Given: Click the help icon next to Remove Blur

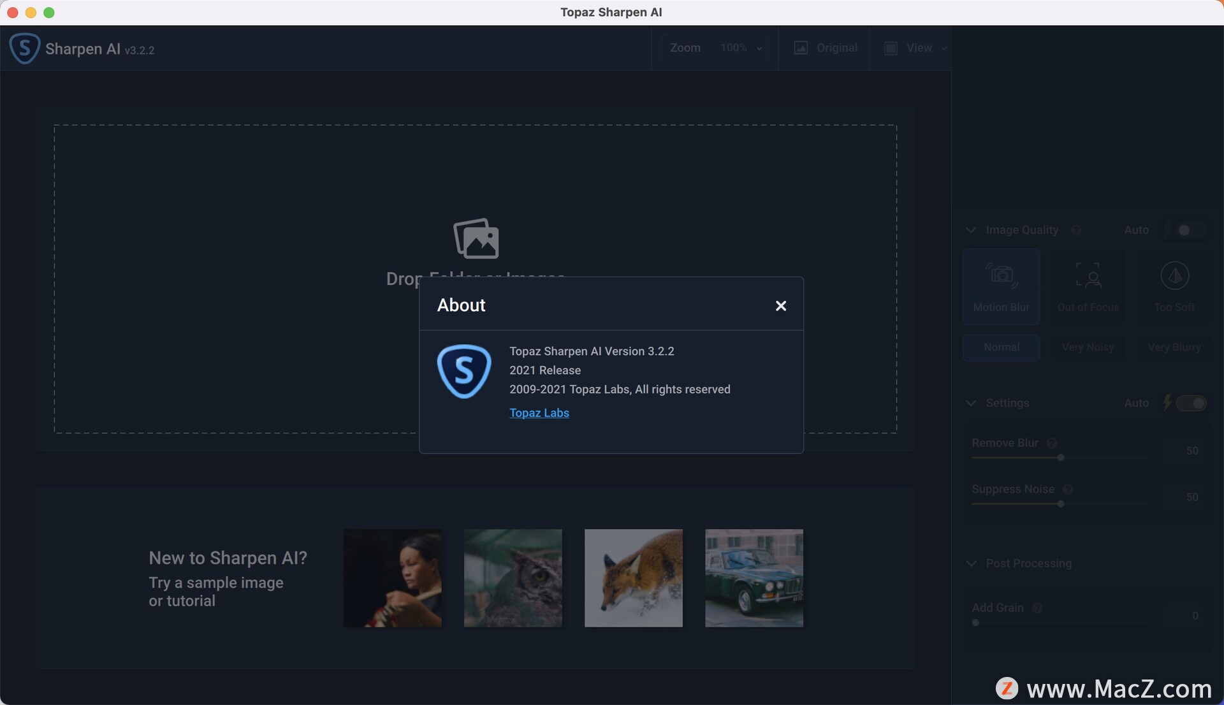Looking at the screenshot, I should click(1052, 443).
